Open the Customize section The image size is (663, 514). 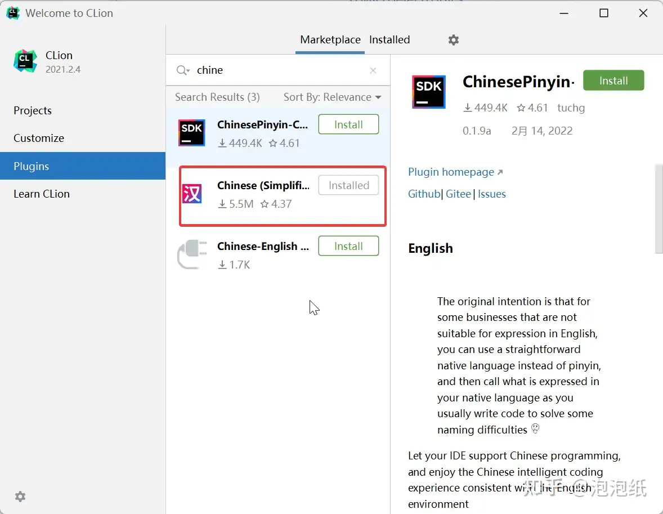click(39, 138)
